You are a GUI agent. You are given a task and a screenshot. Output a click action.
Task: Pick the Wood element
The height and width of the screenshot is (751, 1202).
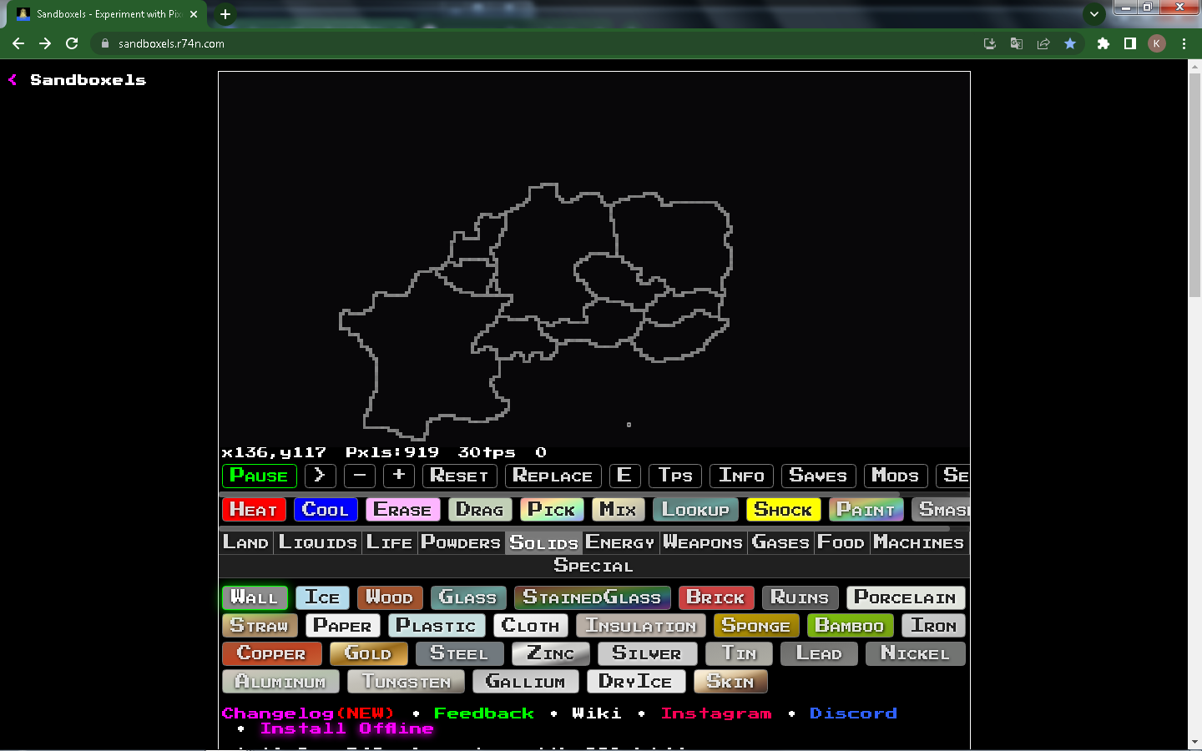click(390, 597)
